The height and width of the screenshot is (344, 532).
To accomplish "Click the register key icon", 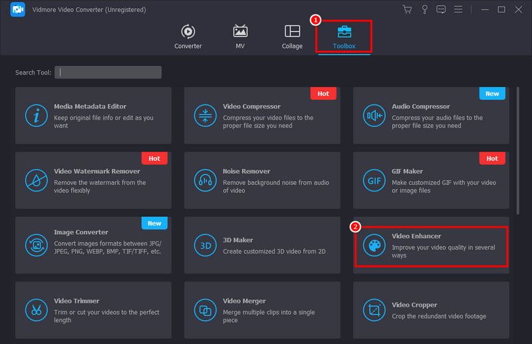I will tap(424, 9).
